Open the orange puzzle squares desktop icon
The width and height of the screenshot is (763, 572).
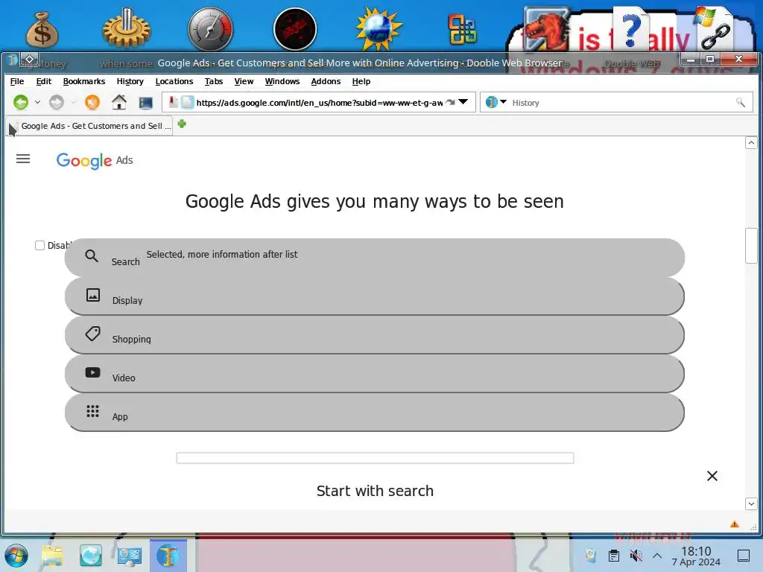click(462, 29)
